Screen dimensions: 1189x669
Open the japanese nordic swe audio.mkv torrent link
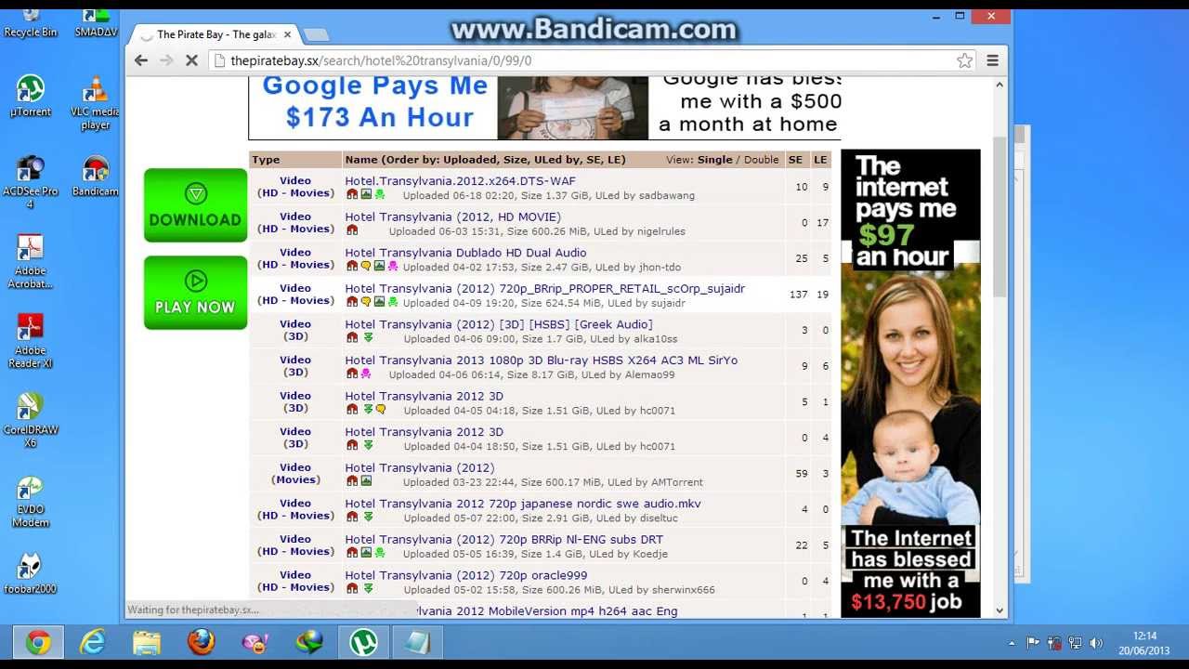click(523, 504)
